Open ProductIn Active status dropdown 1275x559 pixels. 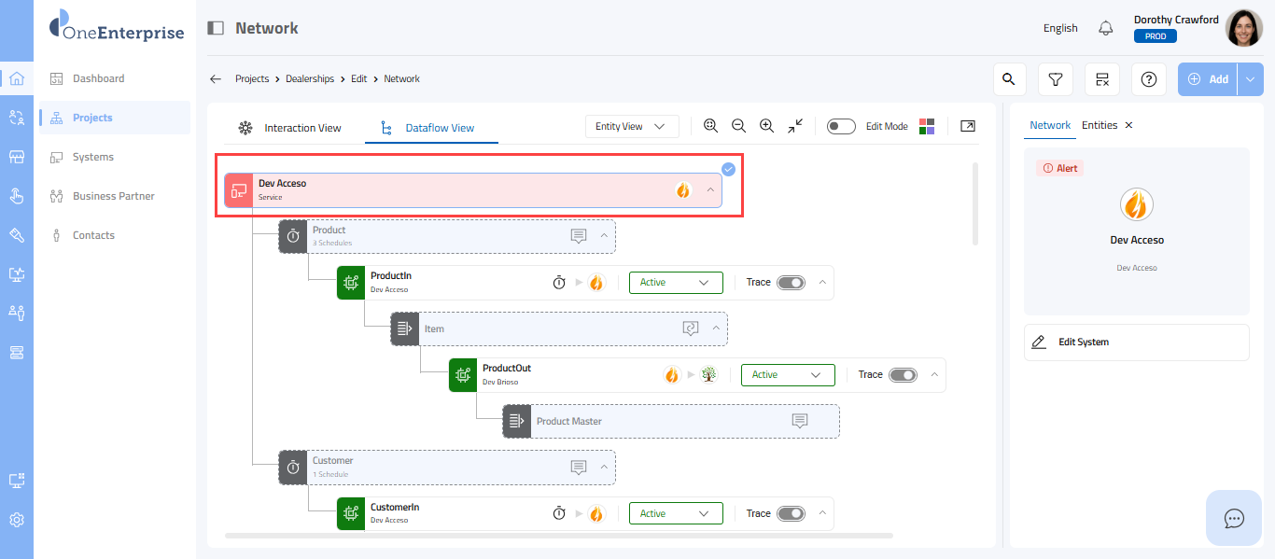676,283
